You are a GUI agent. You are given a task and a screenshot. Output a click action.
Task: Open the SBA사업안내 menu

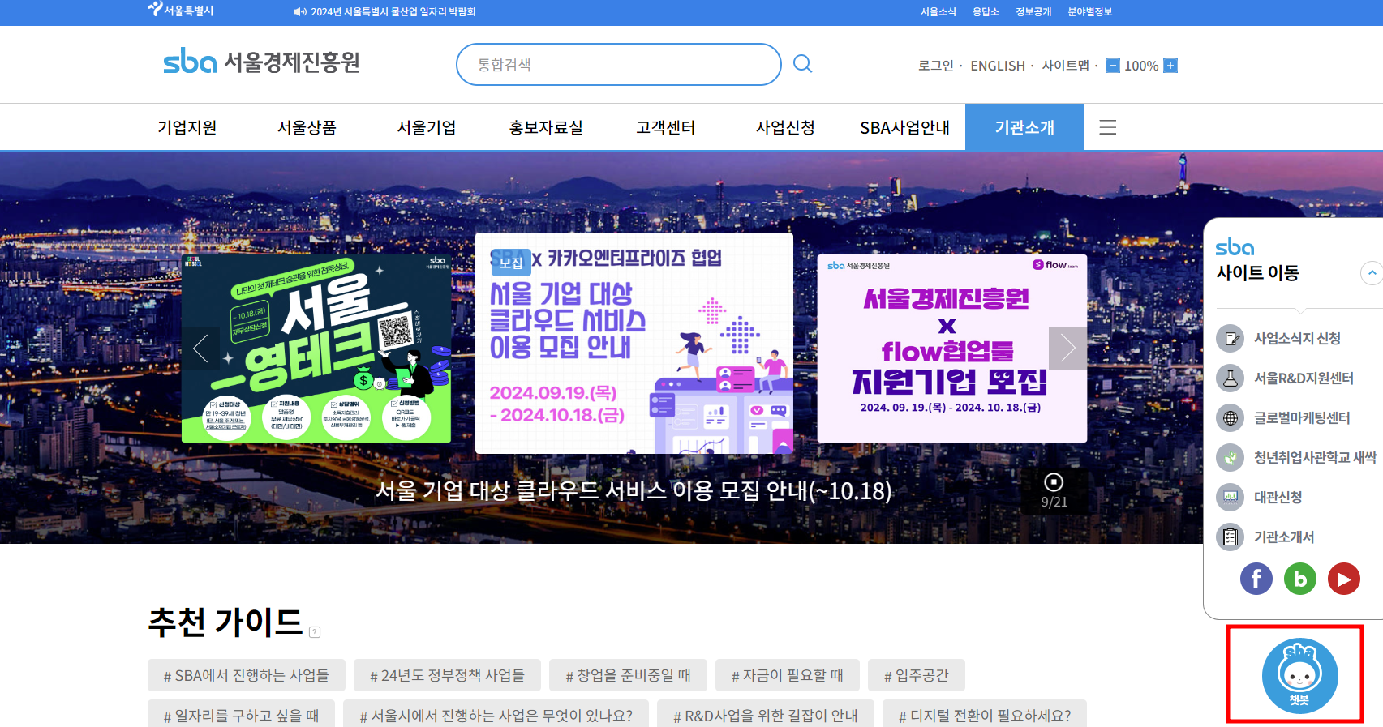tap(905, 127)
